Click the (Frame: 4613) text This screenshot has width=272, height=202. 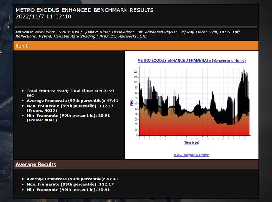[42, 110]
